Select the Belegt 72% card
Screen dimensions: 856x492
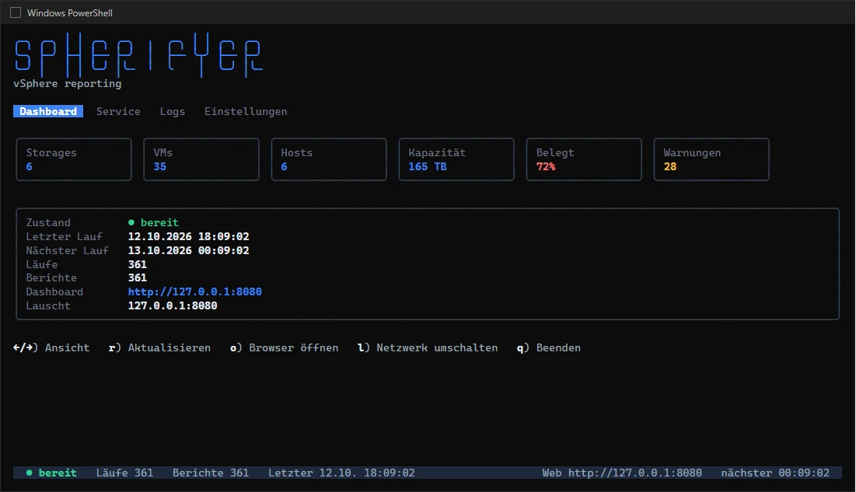584,159
